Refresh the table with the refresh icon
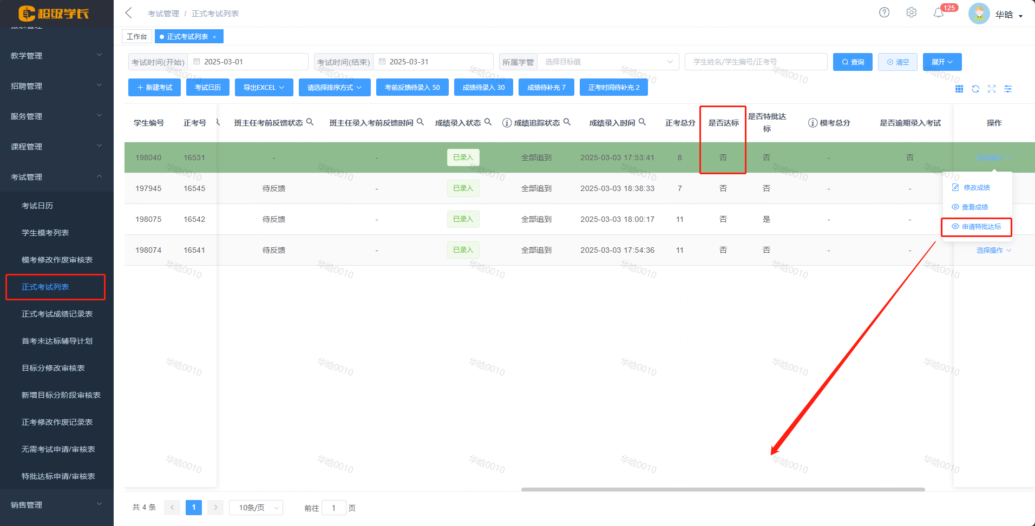 click(x=975, y=89)
